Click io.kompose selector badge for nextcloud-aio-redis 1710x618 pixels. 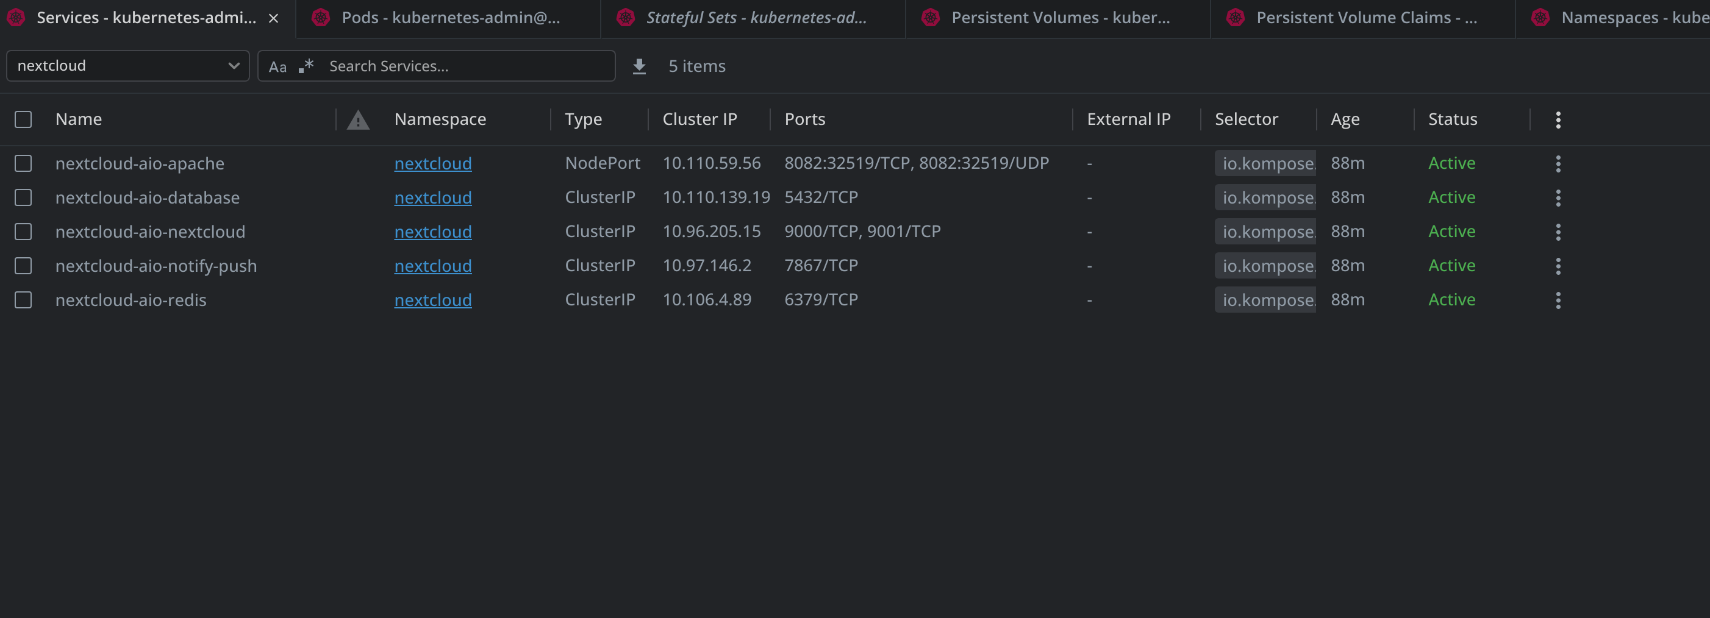tap(1266, 300)
